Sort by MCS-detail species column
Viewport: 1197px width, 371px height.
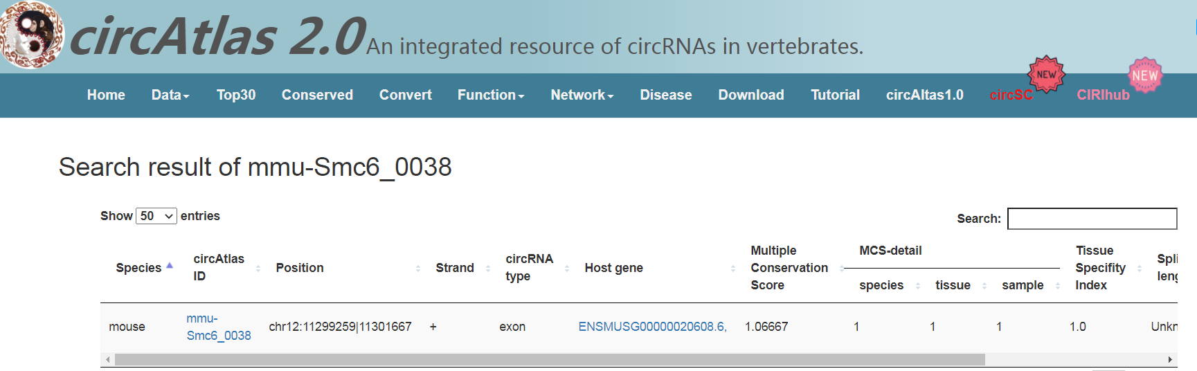[918, 285]
